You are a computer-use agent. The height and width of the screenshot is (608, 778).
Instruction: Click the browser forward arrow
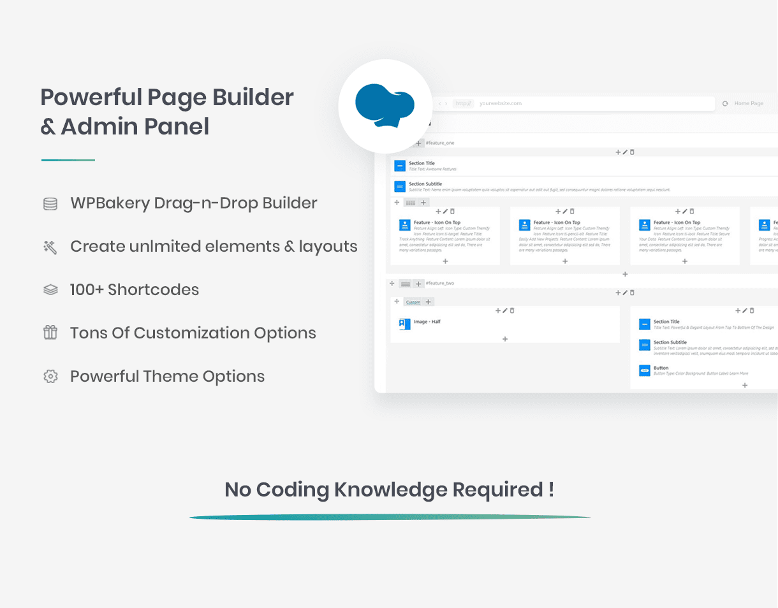(x=446, y=103)
